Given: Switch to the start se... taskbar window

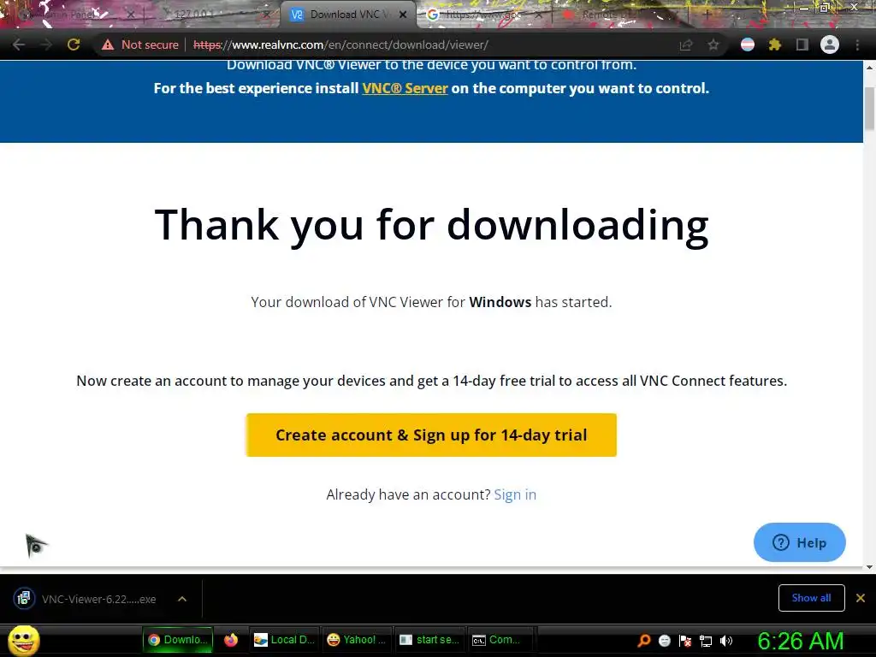Looking at the screenshot, I should coord(429,640).
